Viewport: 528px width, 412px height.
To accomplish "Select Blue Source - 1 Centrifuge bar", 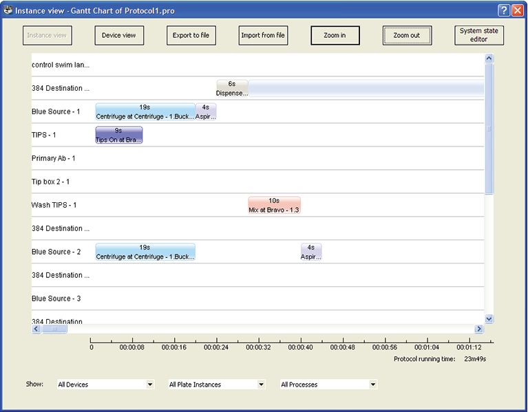I will 145,111.
